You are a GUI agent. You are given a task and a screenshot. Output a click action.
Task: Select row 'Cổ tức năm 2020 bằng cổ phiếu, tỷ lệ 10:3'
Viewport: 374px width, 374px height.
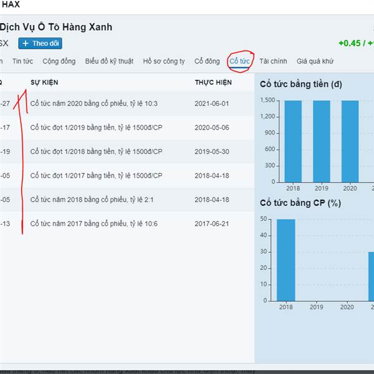click(x=127, y=103)
